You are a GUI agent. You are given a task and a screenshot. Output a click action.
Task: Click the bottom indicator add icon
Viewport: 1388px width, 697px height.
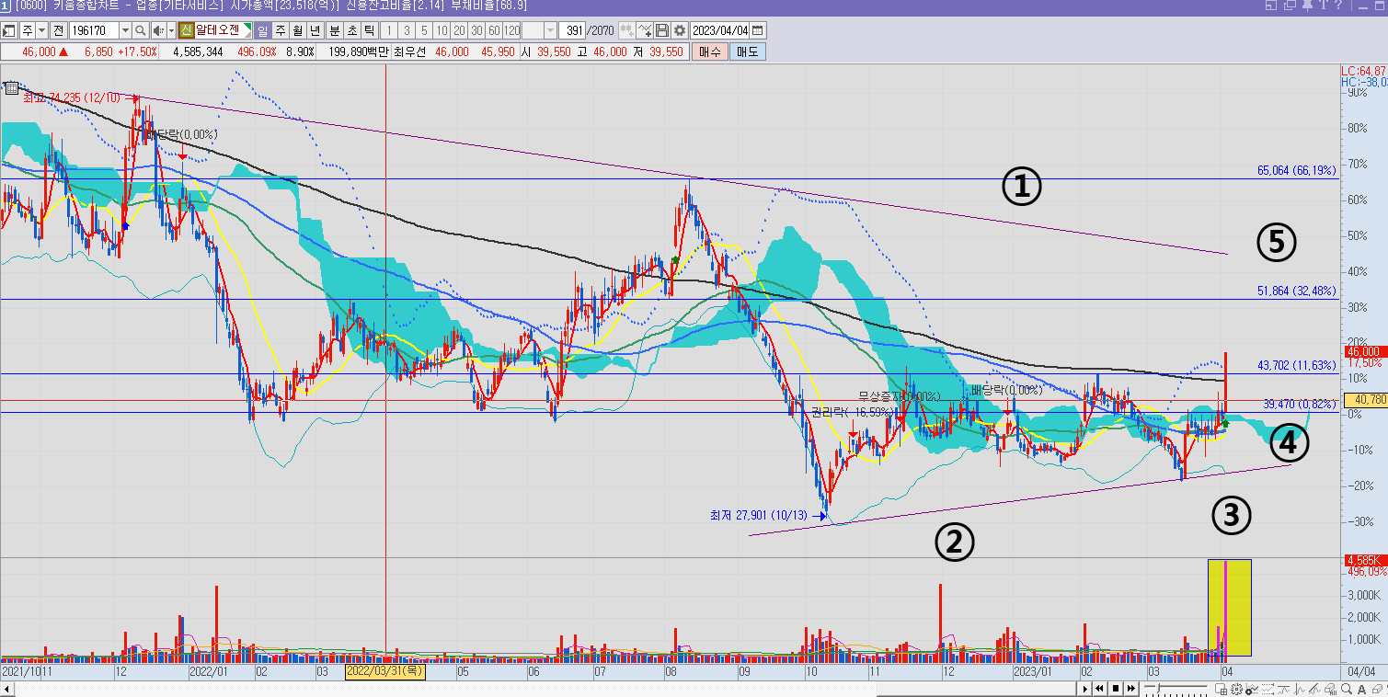(x=1252, y=689)
